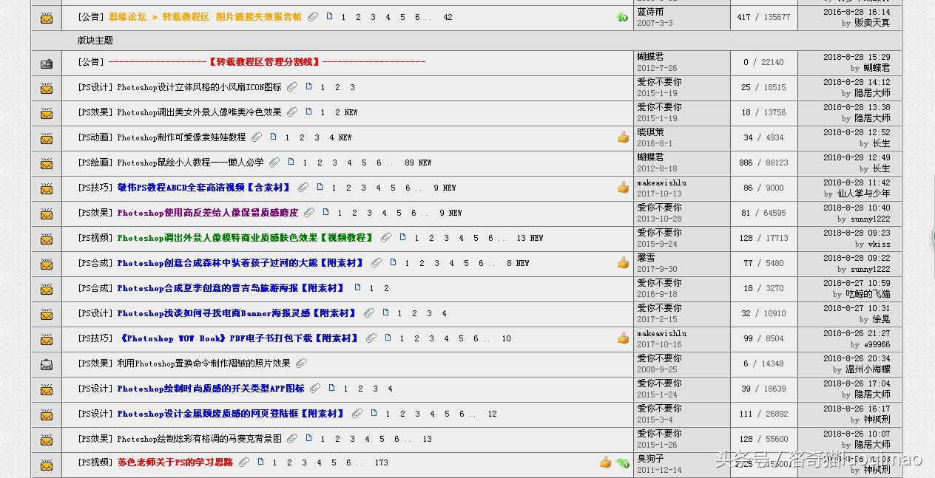The image size is (935, 478).
Task: Open last poster 仙人掌与少年 profile
Action: pyautogui.click(x=863, y=194)
